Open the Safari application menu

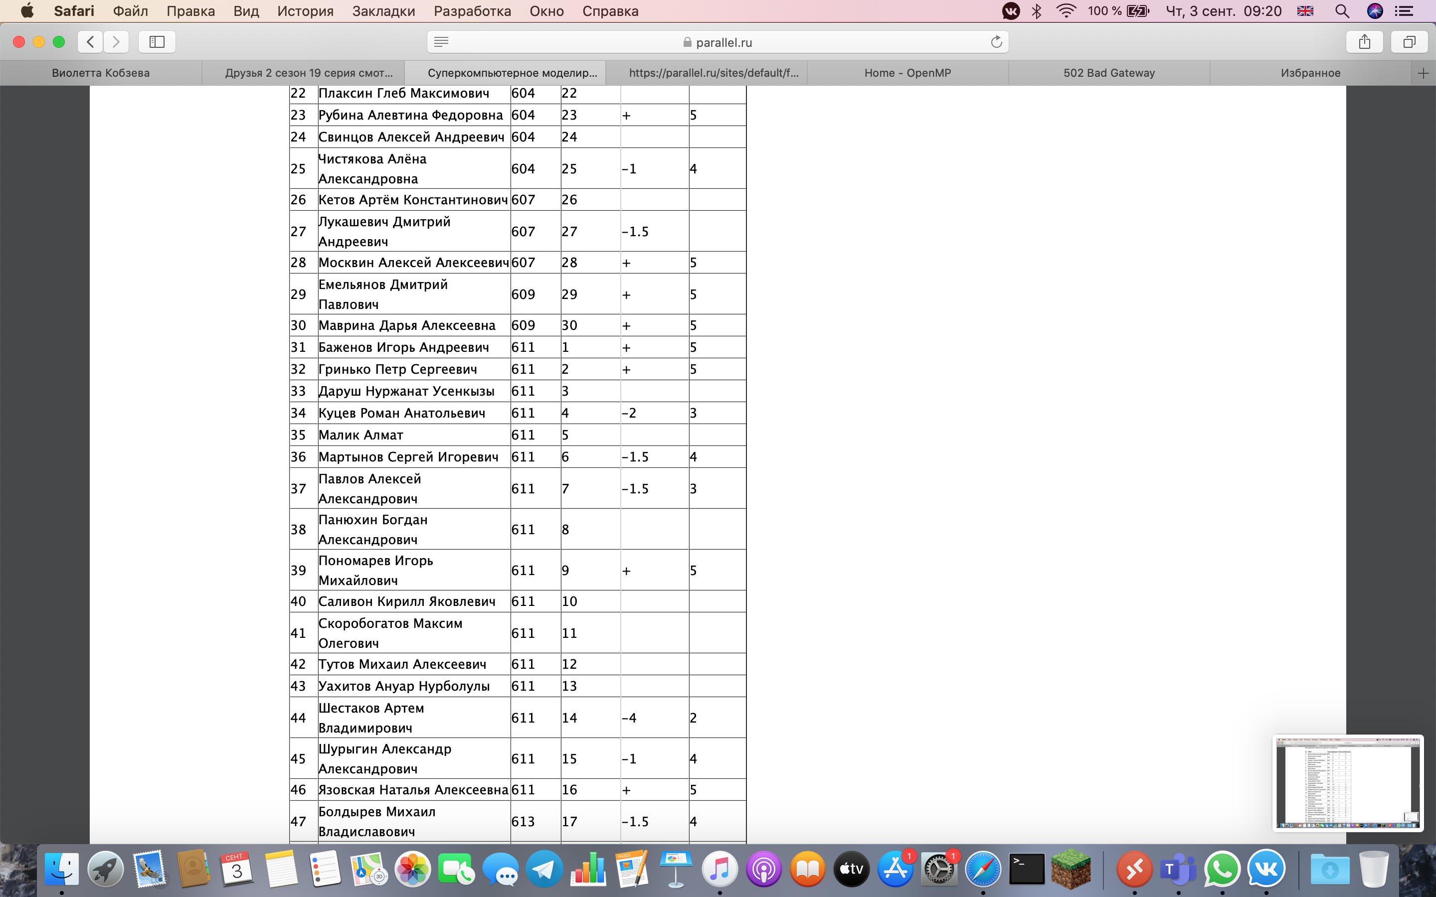tap(74, 10)
